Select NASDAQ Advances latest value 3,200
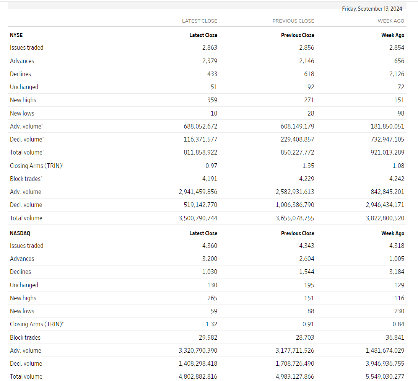This screenshot has height=381, width=418. [x=210, y=259]
